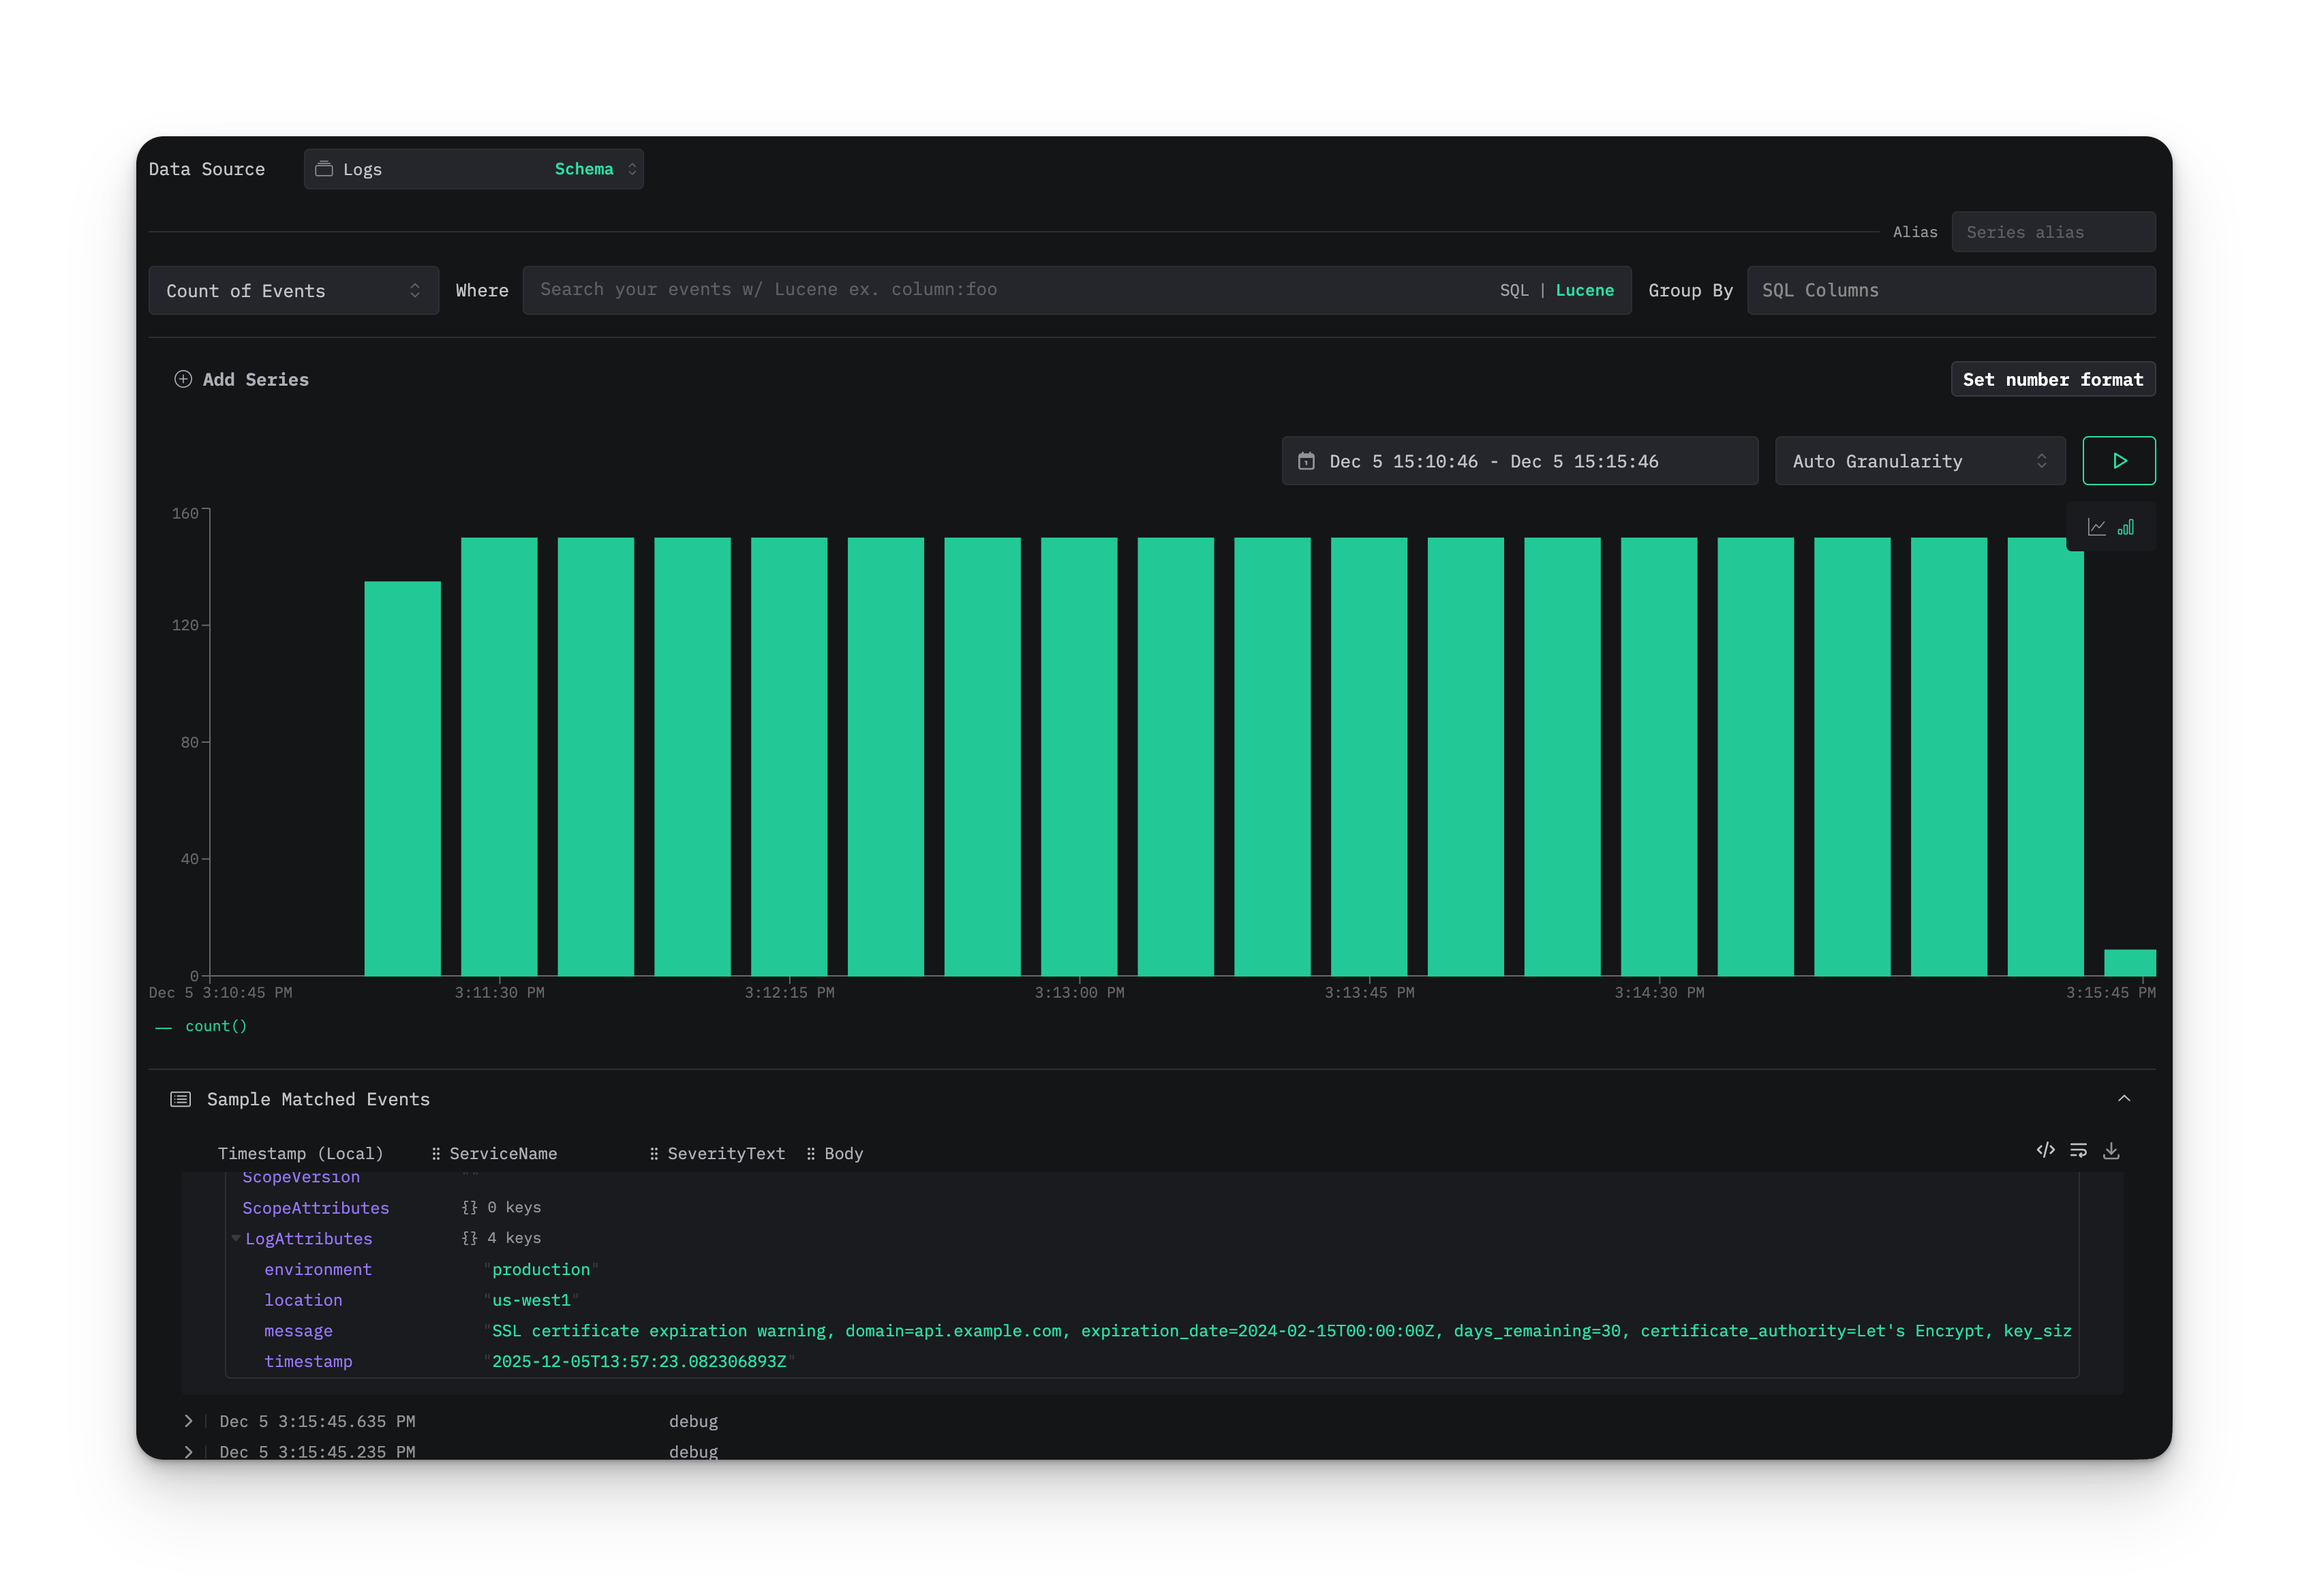Open code view of sample events
This screenshot has width=2309, height=1596.
[x=2046, y=1150]
